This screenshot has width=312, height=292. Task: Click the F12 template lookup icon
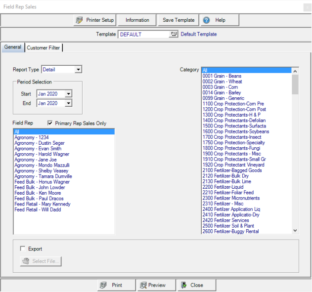point(174,34)
